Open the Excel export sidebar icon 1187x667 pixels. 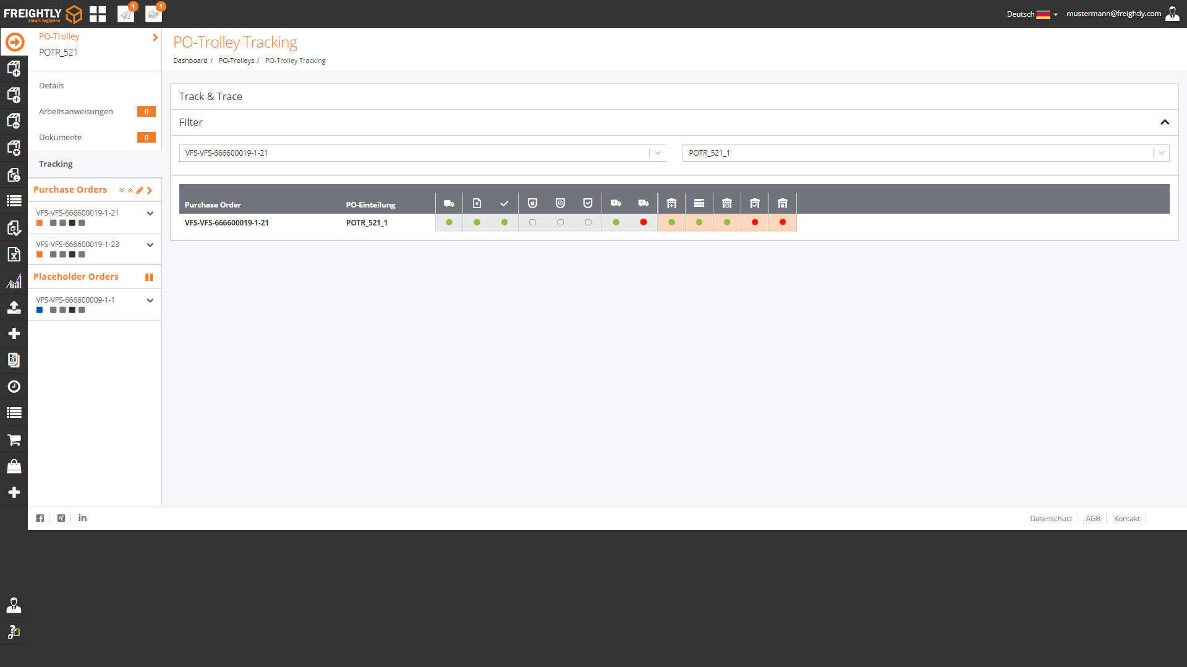(x=14, y=254)
